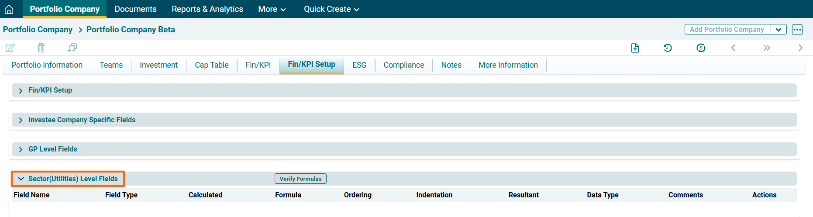Open the history clock icon
The image size is (813, 217).
(668, 48)
